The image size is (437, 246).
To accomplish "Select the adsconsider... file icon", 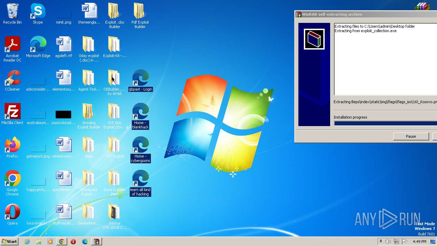I will coord(38,81).
